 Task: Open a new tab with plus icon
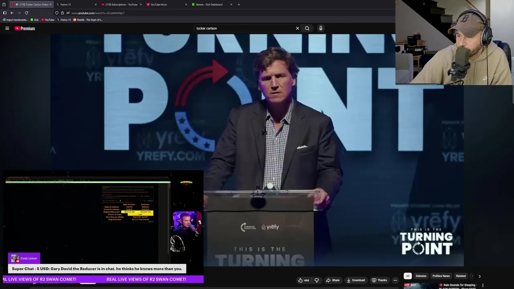(x=239, y=4)
